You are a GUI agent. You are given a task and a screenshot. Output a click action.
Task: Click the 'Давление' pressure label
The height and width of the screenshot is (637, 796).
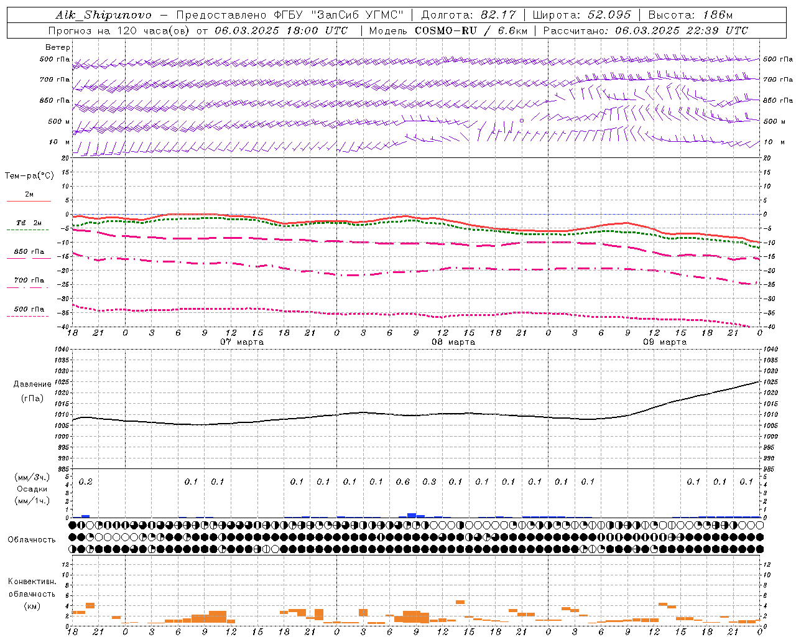pyautogui.click(x=32, y=384)
